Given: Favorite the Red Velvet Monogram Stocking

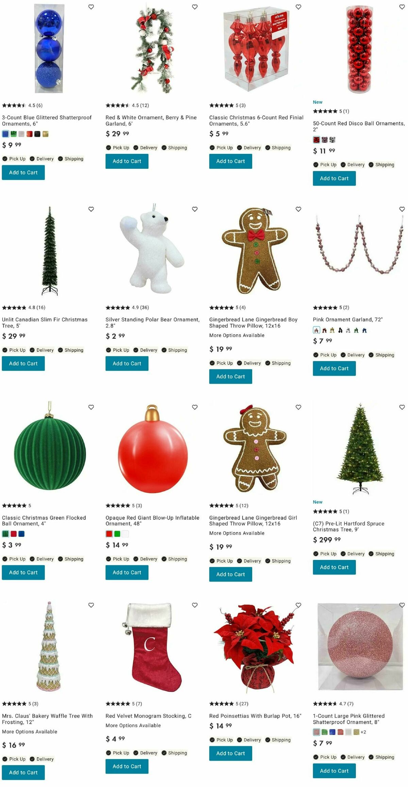Looking at the screenshot, I should [x=195, y=605].
